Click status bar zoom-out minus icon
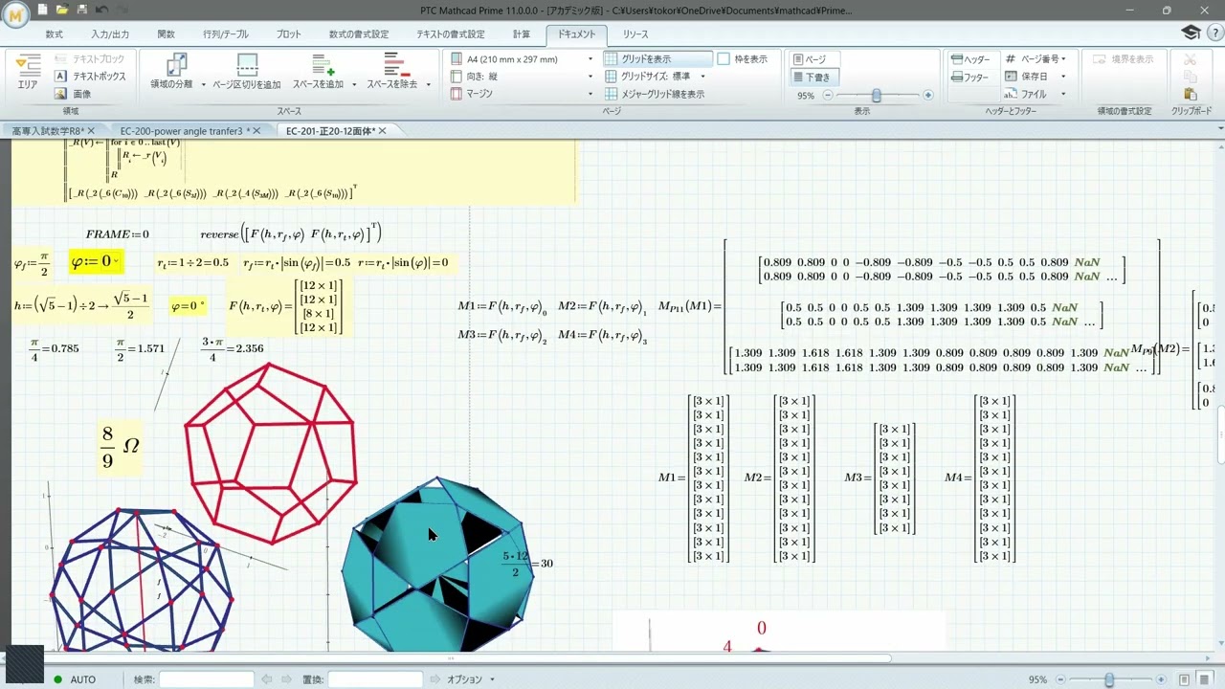Viewport: 1225px width, 689px height. tap(1060, 679)
